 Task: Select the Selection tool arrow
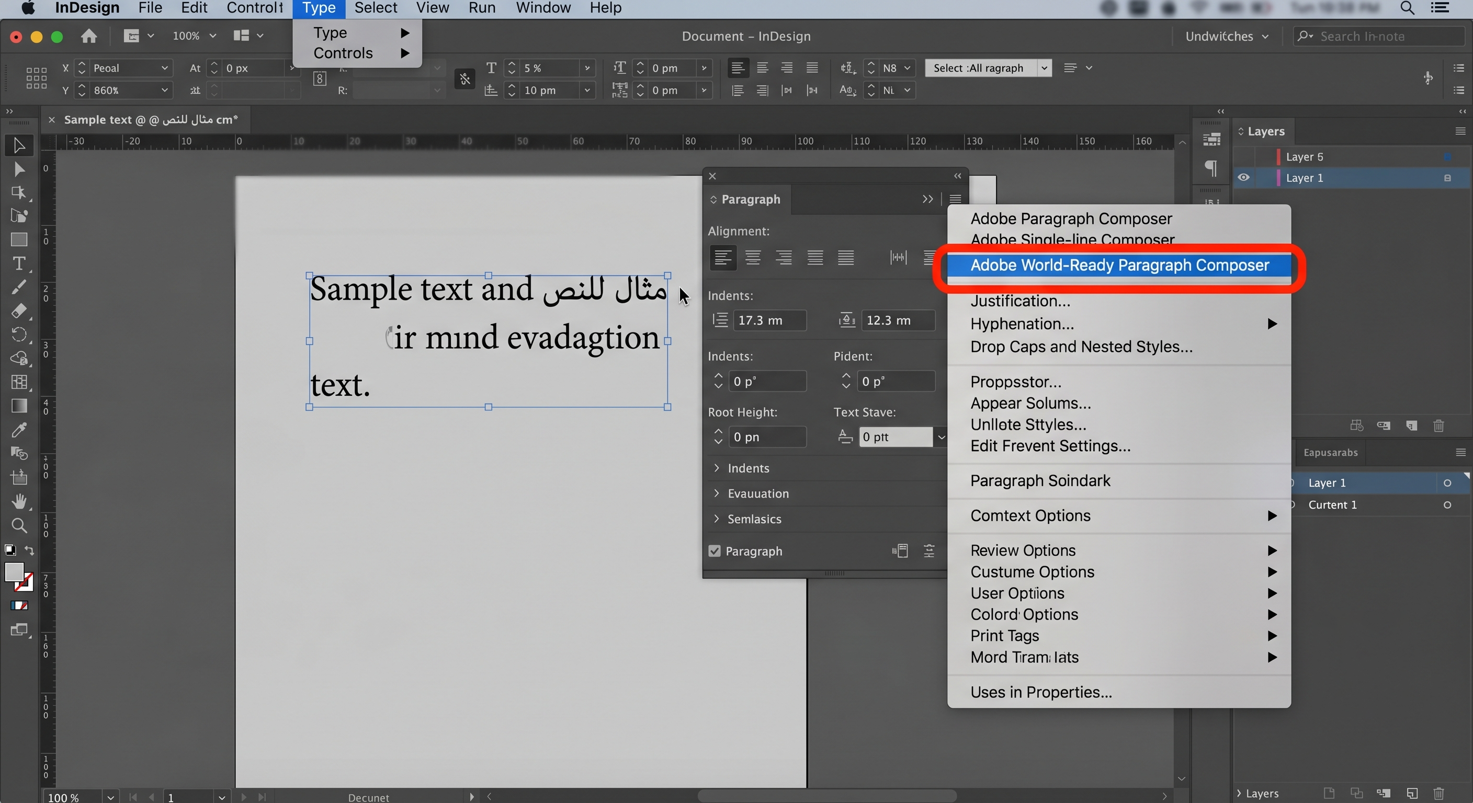click(19, 145)
